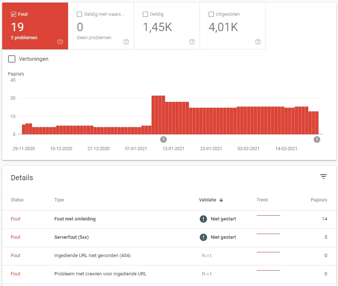Screen dimensions: 338x286
Task: Click the help icon in the Fout card
Action: click(60, 42)
